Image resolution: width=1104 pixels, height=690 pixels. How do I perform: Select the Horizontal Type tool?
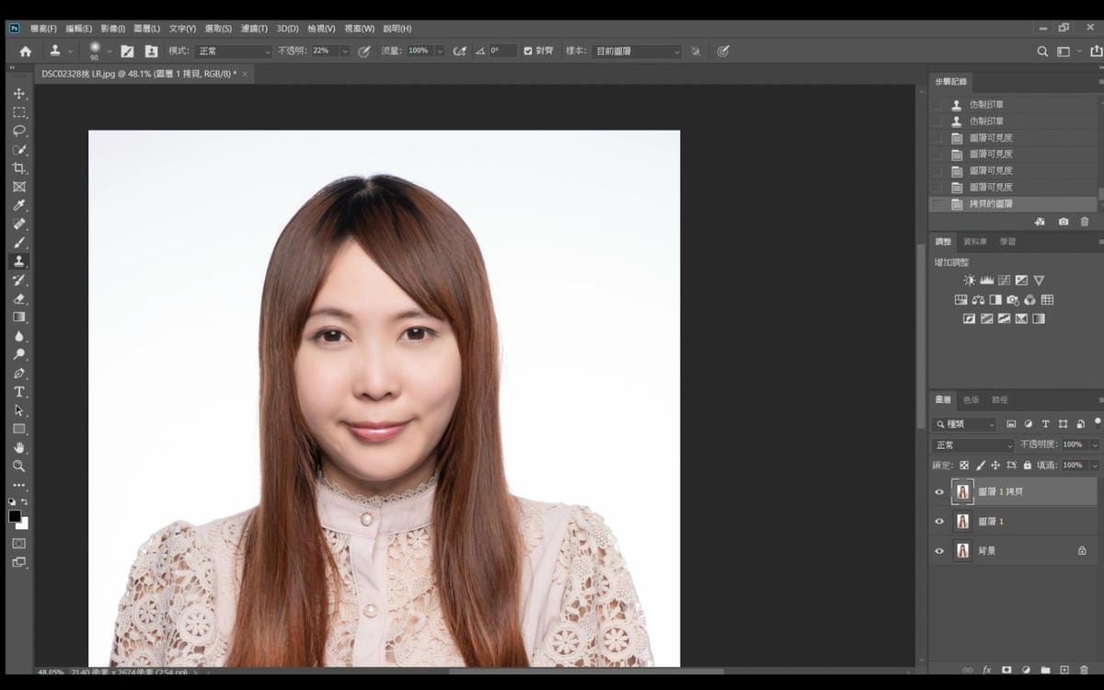tap(18, 392)
